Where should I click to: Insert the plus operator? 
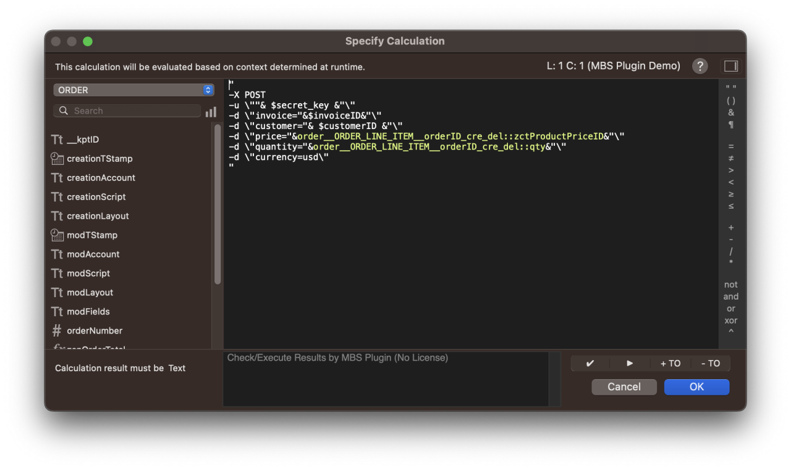point(731,228)
